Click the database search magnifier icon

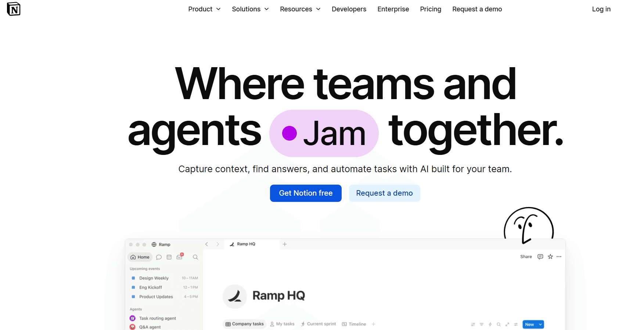click(x=499, y=324)
